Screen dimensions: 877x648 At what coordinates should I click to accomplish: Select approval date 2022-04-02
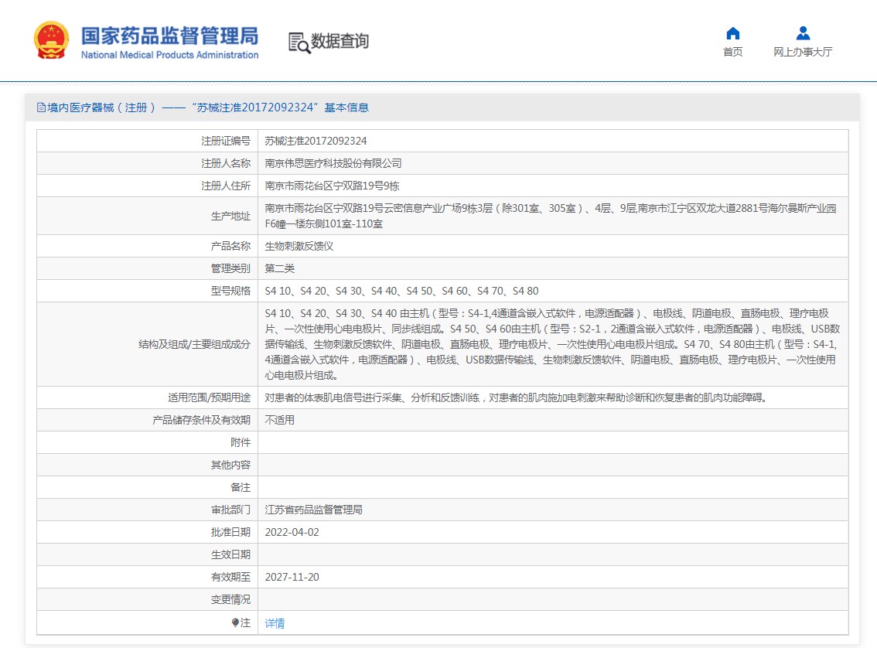[292, 532]
